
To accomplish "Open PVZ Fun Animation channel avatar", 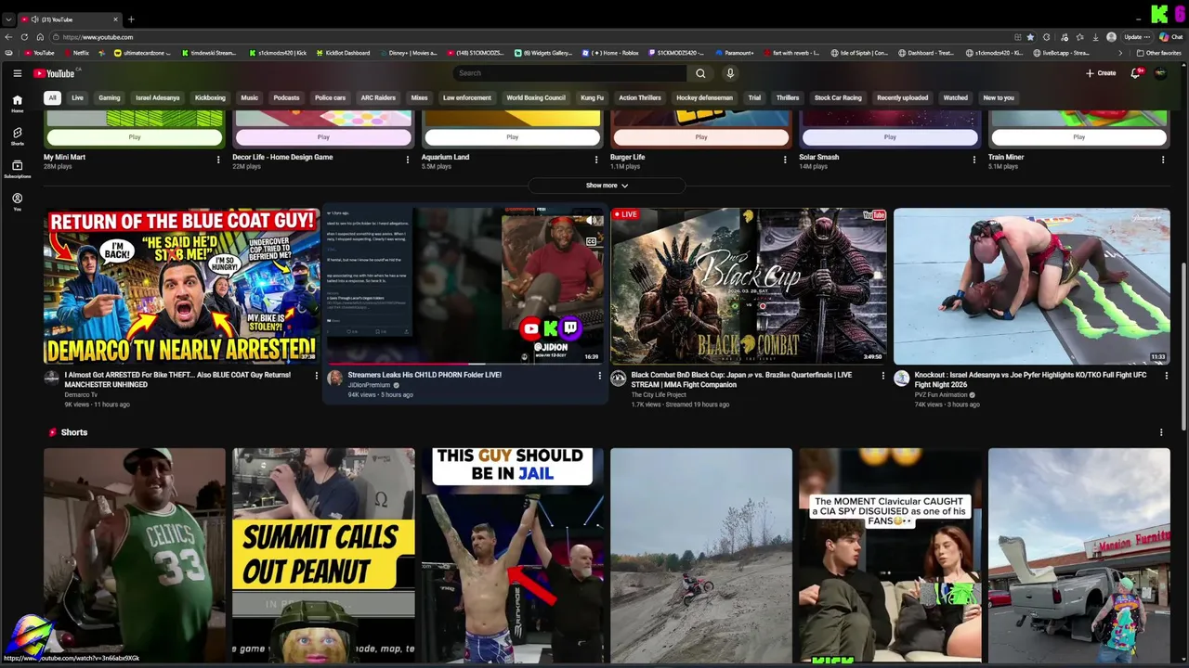I will pyautogui.click(x=901, y=379).
